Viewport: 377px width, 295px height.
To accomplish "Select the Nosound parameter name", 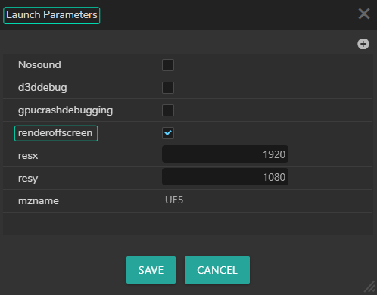I will pyautogui.click(x=39, y=65).
